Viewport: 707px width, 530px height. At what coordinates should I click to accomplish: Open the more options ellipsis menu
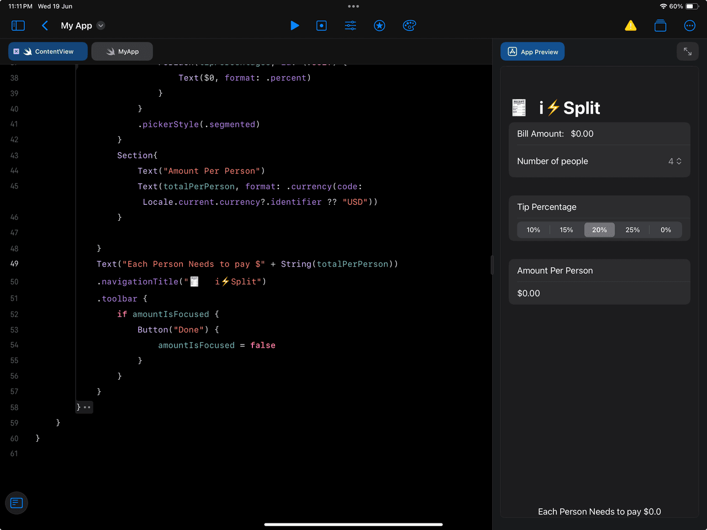pos(689,25)
